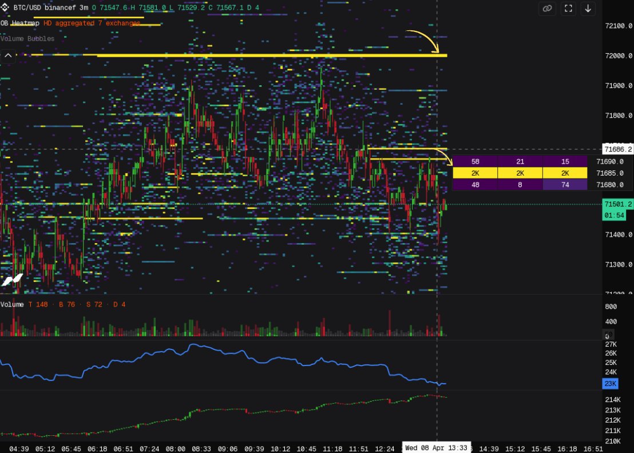634x453 pixels.
Task: Click the 01:54 candle countdown label
Action: (x=614, y=216)
